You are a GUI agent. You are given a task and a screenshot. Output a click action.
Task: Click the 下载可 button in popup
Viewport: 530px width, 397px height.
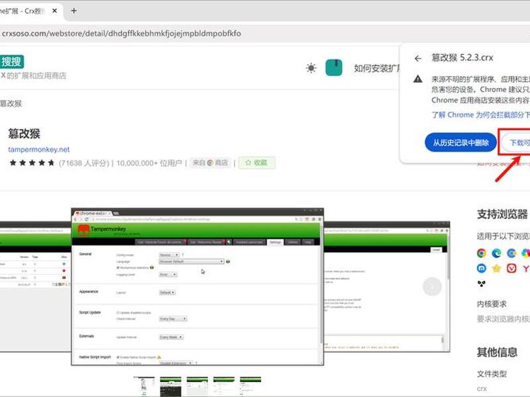pos(516,143)
